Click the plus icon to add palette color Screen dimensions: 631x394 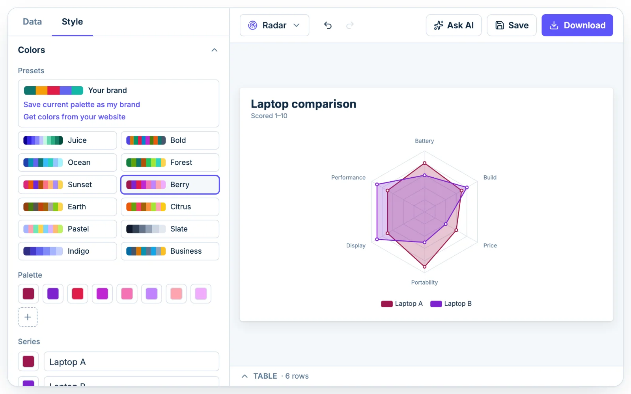28,317
